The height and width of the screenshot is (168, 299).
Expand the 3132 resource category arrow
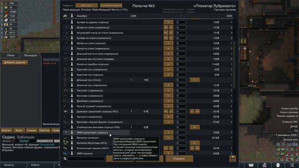coord(2,20)
